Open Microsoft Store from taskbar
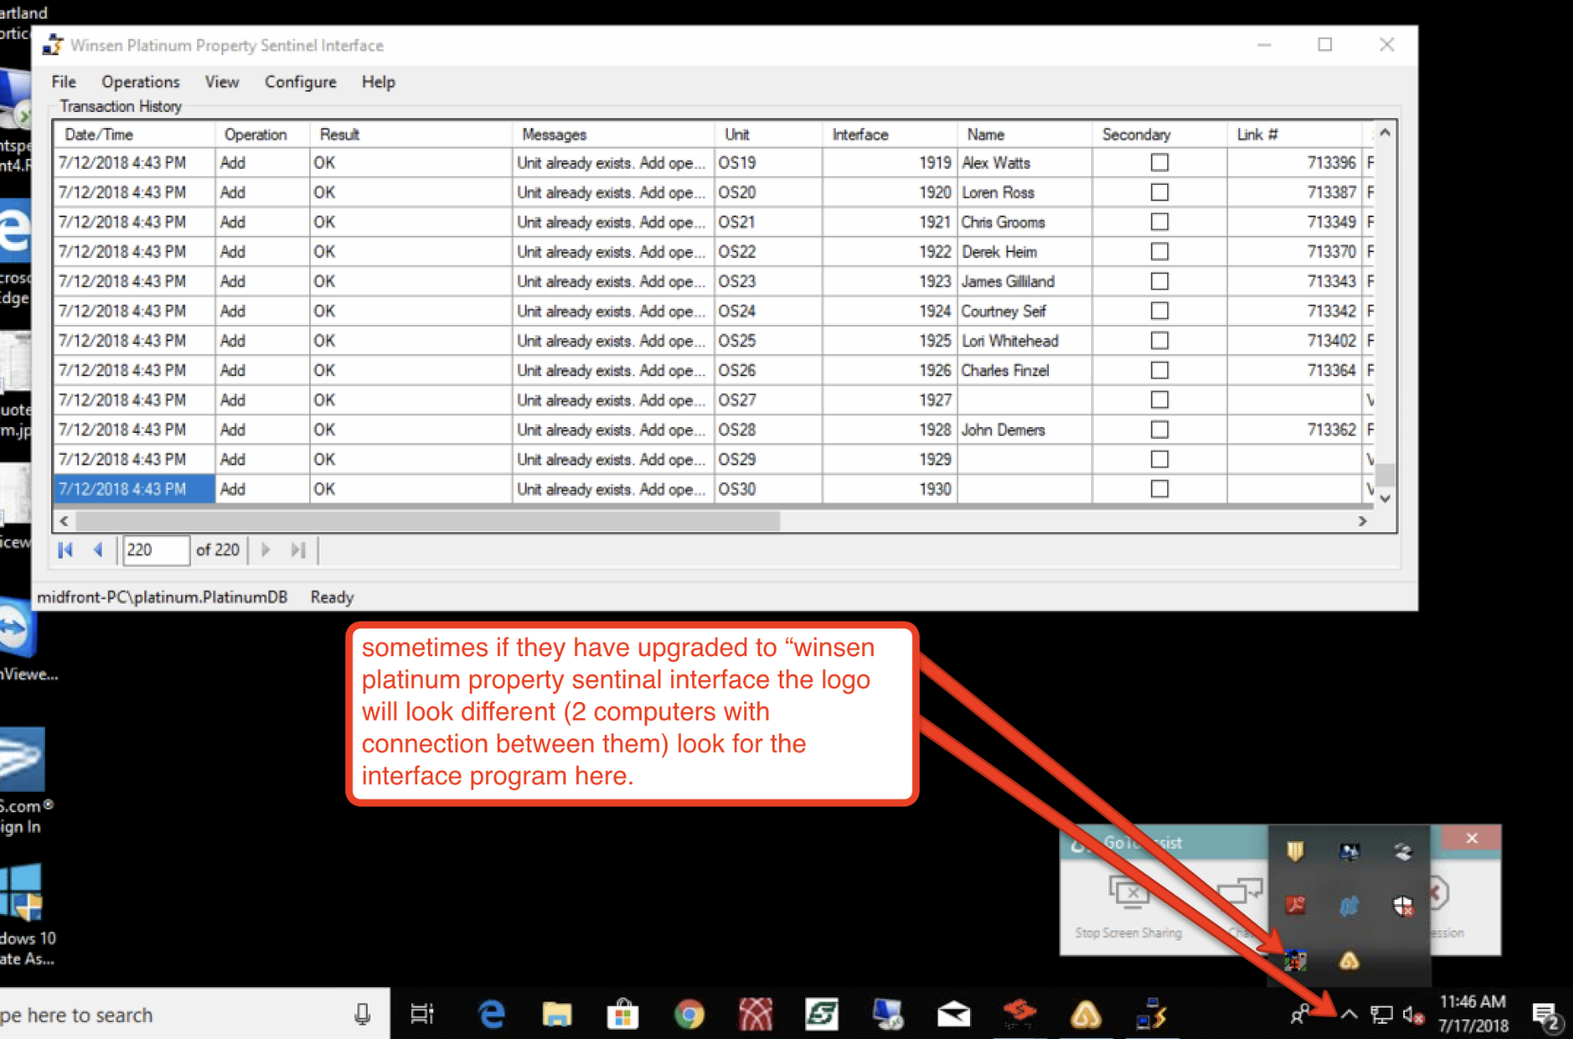 623,1014
